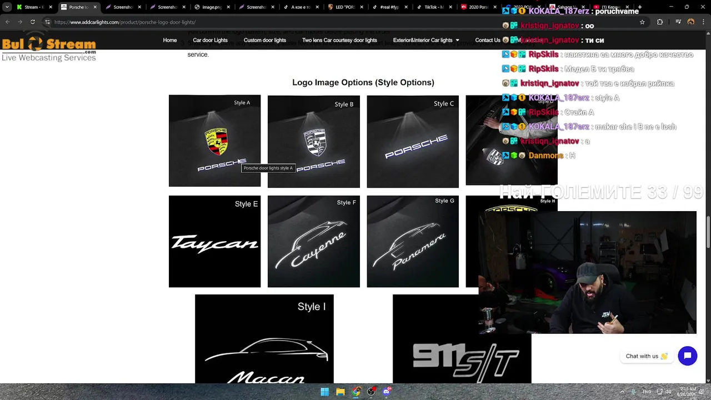Click the Chat with us label

[x=642, y=356]
